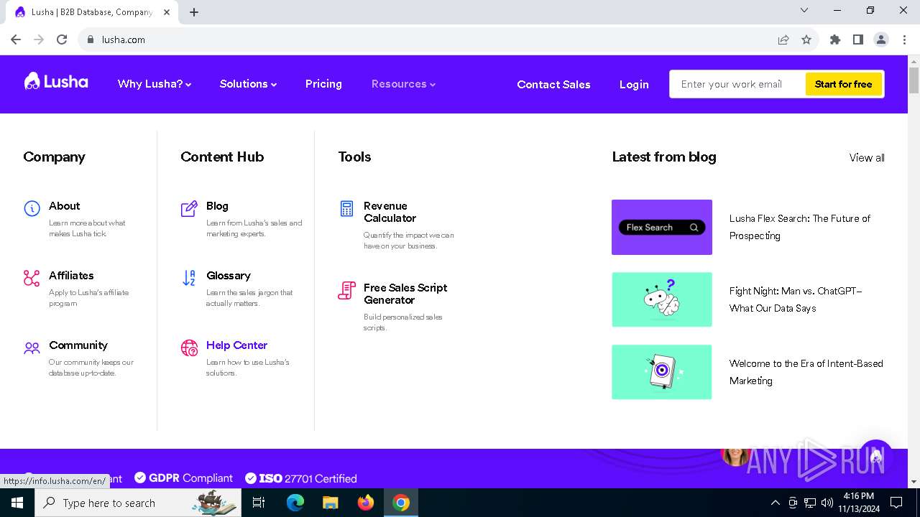Click Contact Sales in header
The image size is (920, 517).
tap(553, 84)
